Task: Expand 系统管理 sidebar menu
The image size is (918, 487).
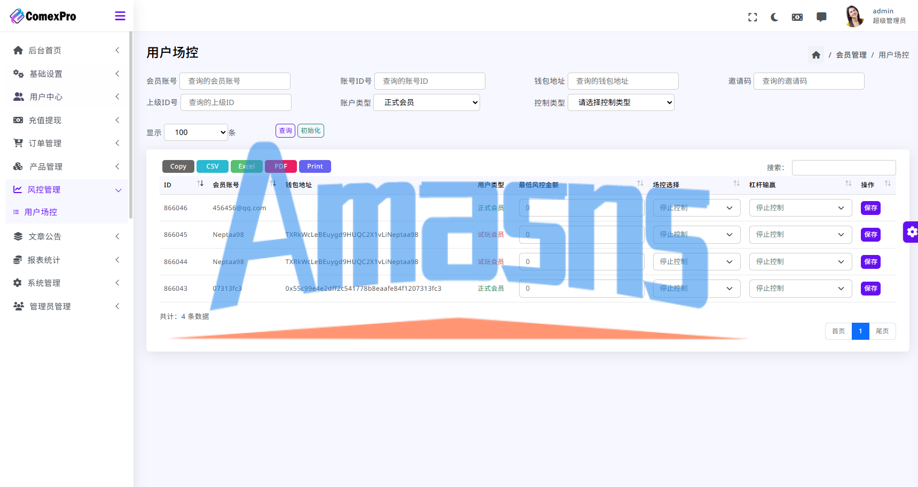Action: point(66,283)
